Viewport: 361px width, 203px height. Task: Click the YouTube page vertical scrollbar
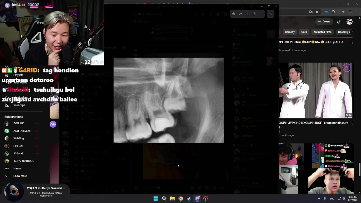pos(359,169)
